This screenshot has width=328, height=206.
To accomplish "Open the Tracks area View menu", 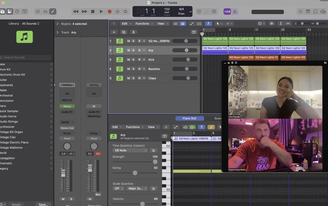I will click(x=162, y=24).
